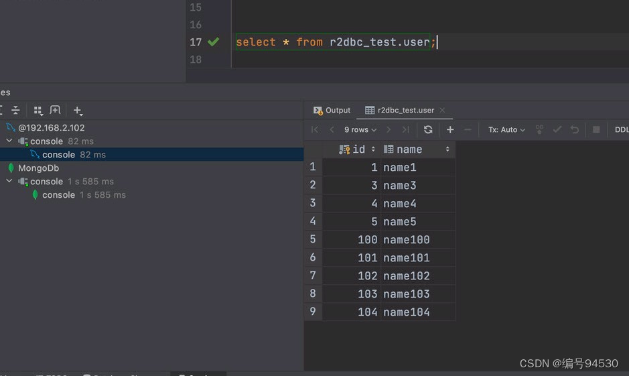
Task: Click line number 18 in the editor gutter
Action: tap(196, 60)
